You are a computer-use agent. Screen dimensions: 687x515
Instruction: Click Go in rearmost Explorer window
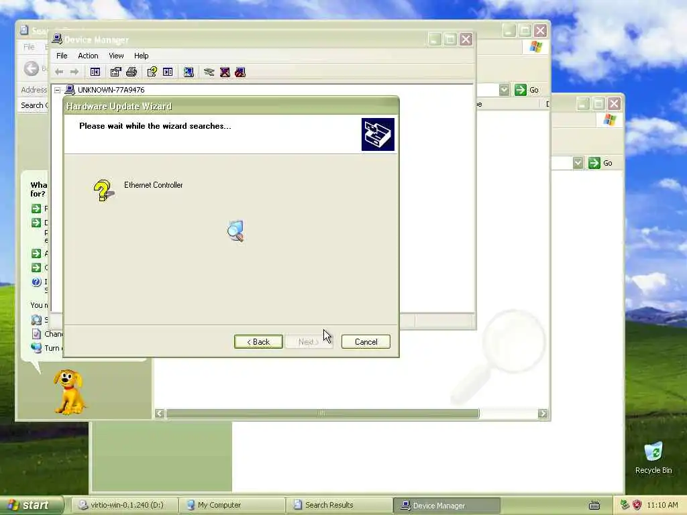(600, 163)
